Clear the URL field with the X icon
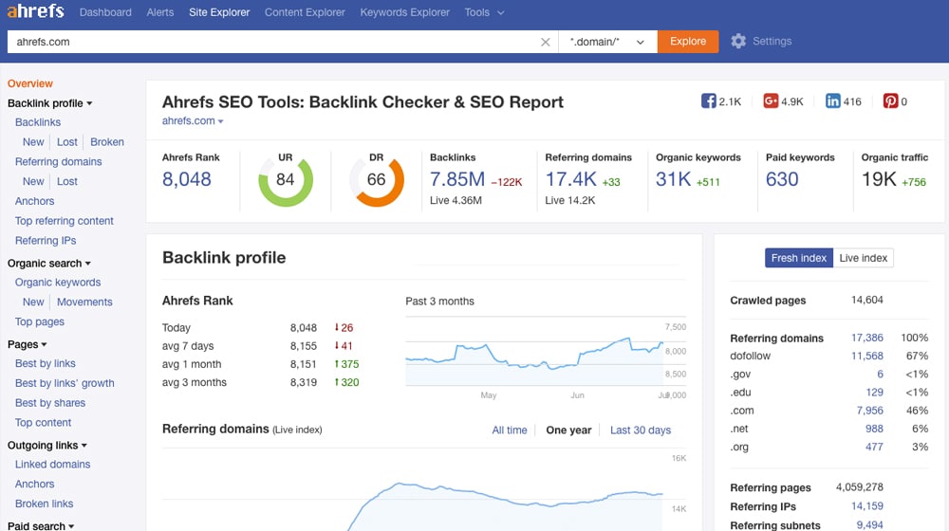949x531 pixels. (545, 42)
